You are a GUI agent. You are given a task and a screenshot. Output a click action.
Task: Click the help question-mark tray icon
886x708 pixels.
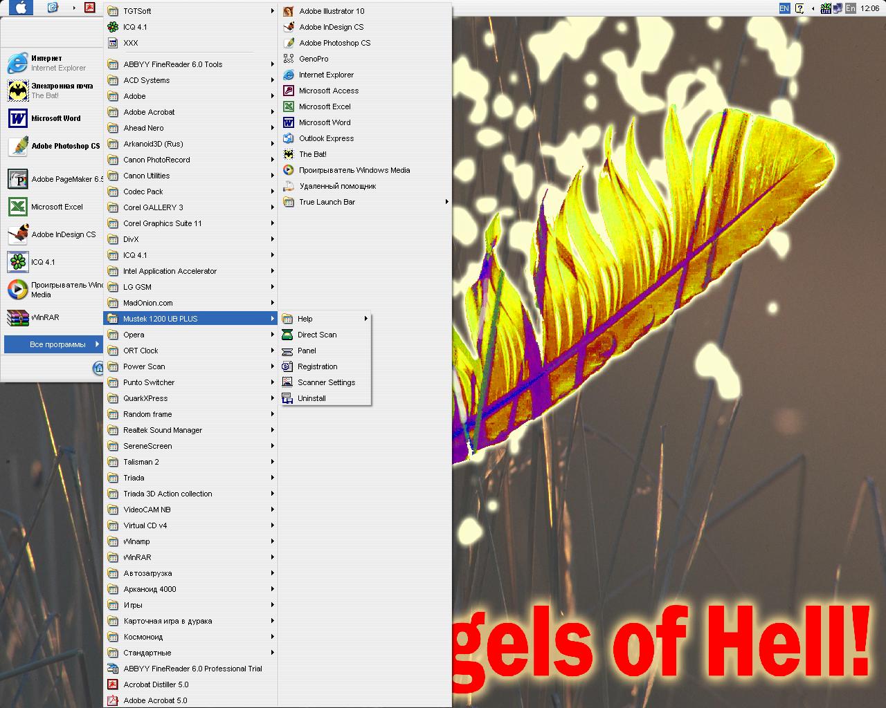[799, 8]
